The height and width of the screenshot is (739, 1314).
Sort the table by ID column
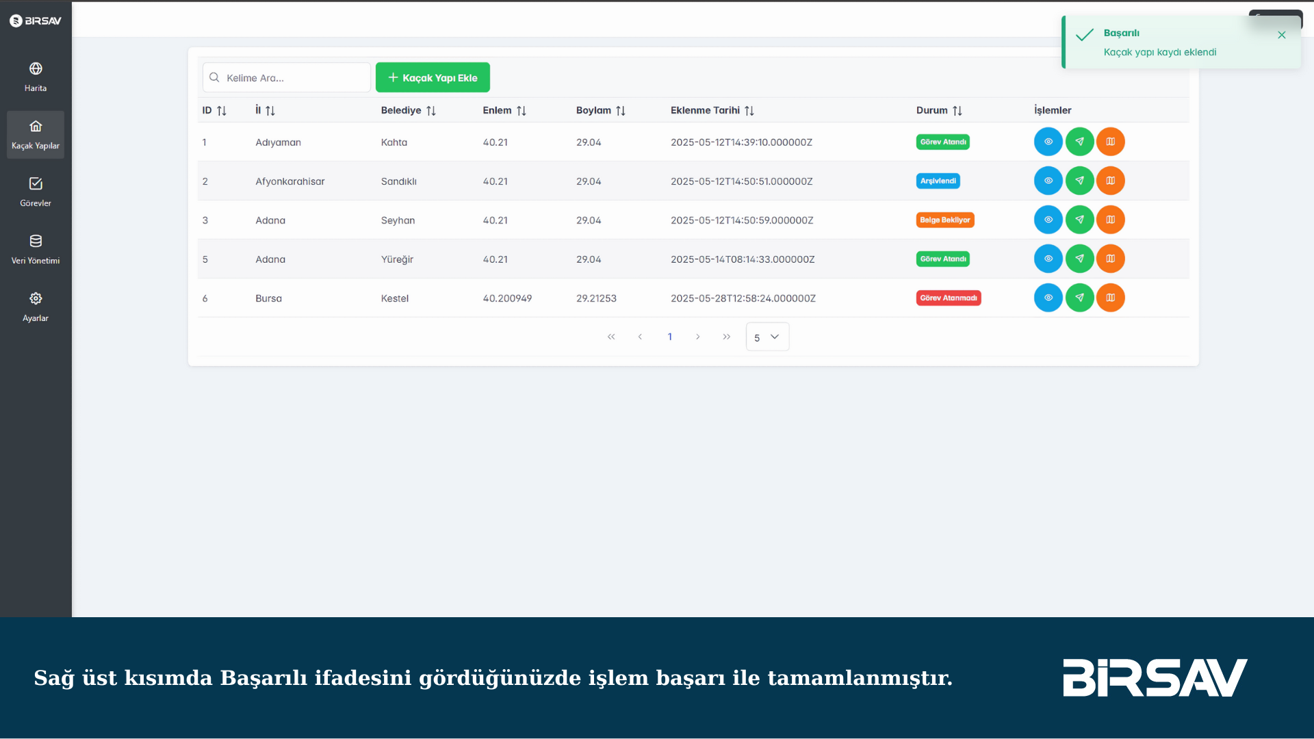coord(214,110)
